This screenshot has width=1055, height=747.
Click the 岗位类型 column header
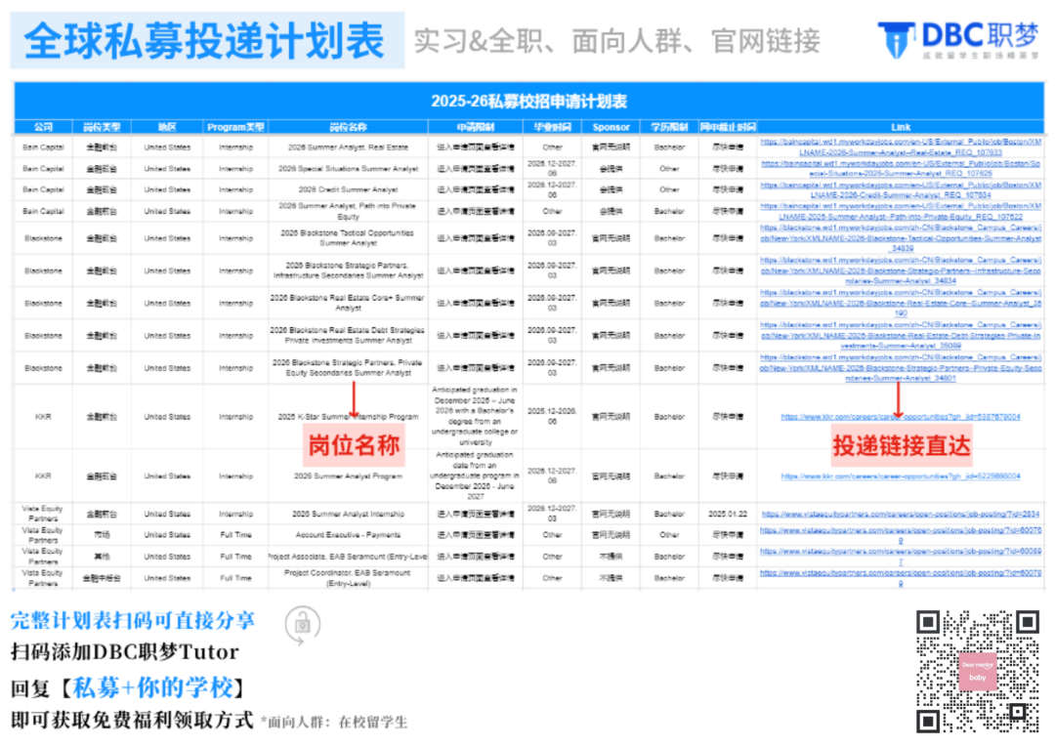click(x=102, y=127)
